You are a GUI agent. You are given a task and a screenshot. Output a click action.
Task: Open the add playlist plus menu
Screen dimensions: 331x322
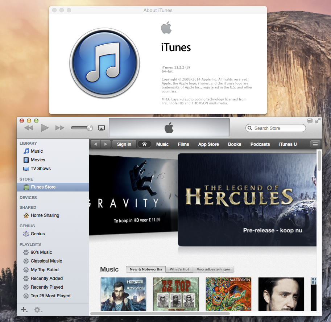point(24,310)
